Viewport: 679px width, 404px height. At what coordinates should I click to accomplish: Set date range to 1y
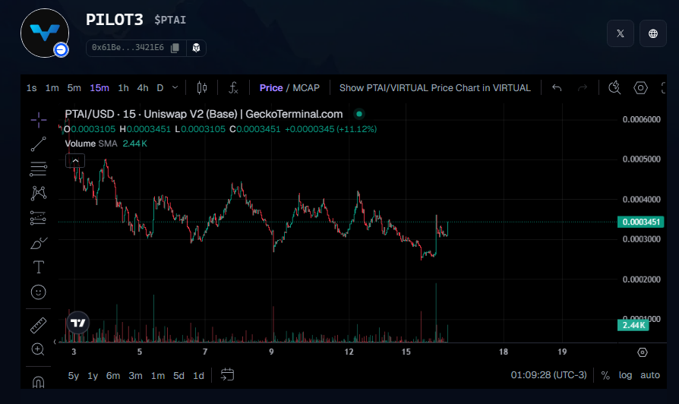click(93, 376)
